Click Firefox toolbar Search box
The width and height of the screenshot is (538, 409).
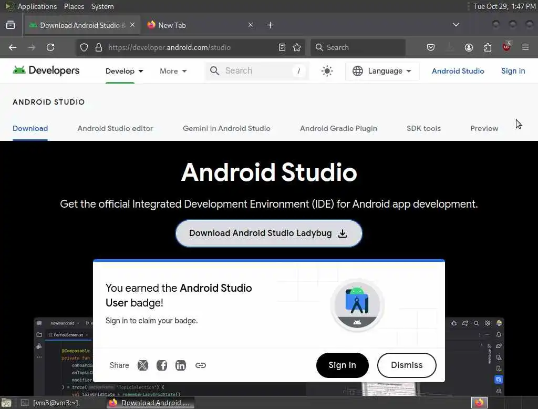pyautogui.click(x=358, y=47)
